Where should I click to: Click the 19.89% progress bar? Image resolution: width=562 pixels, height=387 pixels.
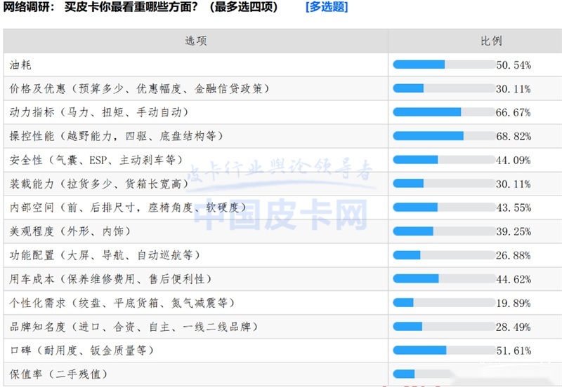pyautogui.click(x=444, y=303)
